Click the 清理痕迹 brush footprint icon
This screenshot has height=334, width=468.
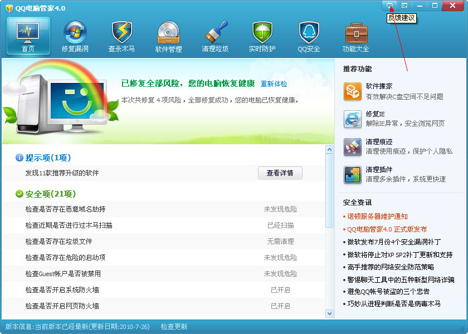(x=353, y=147)
